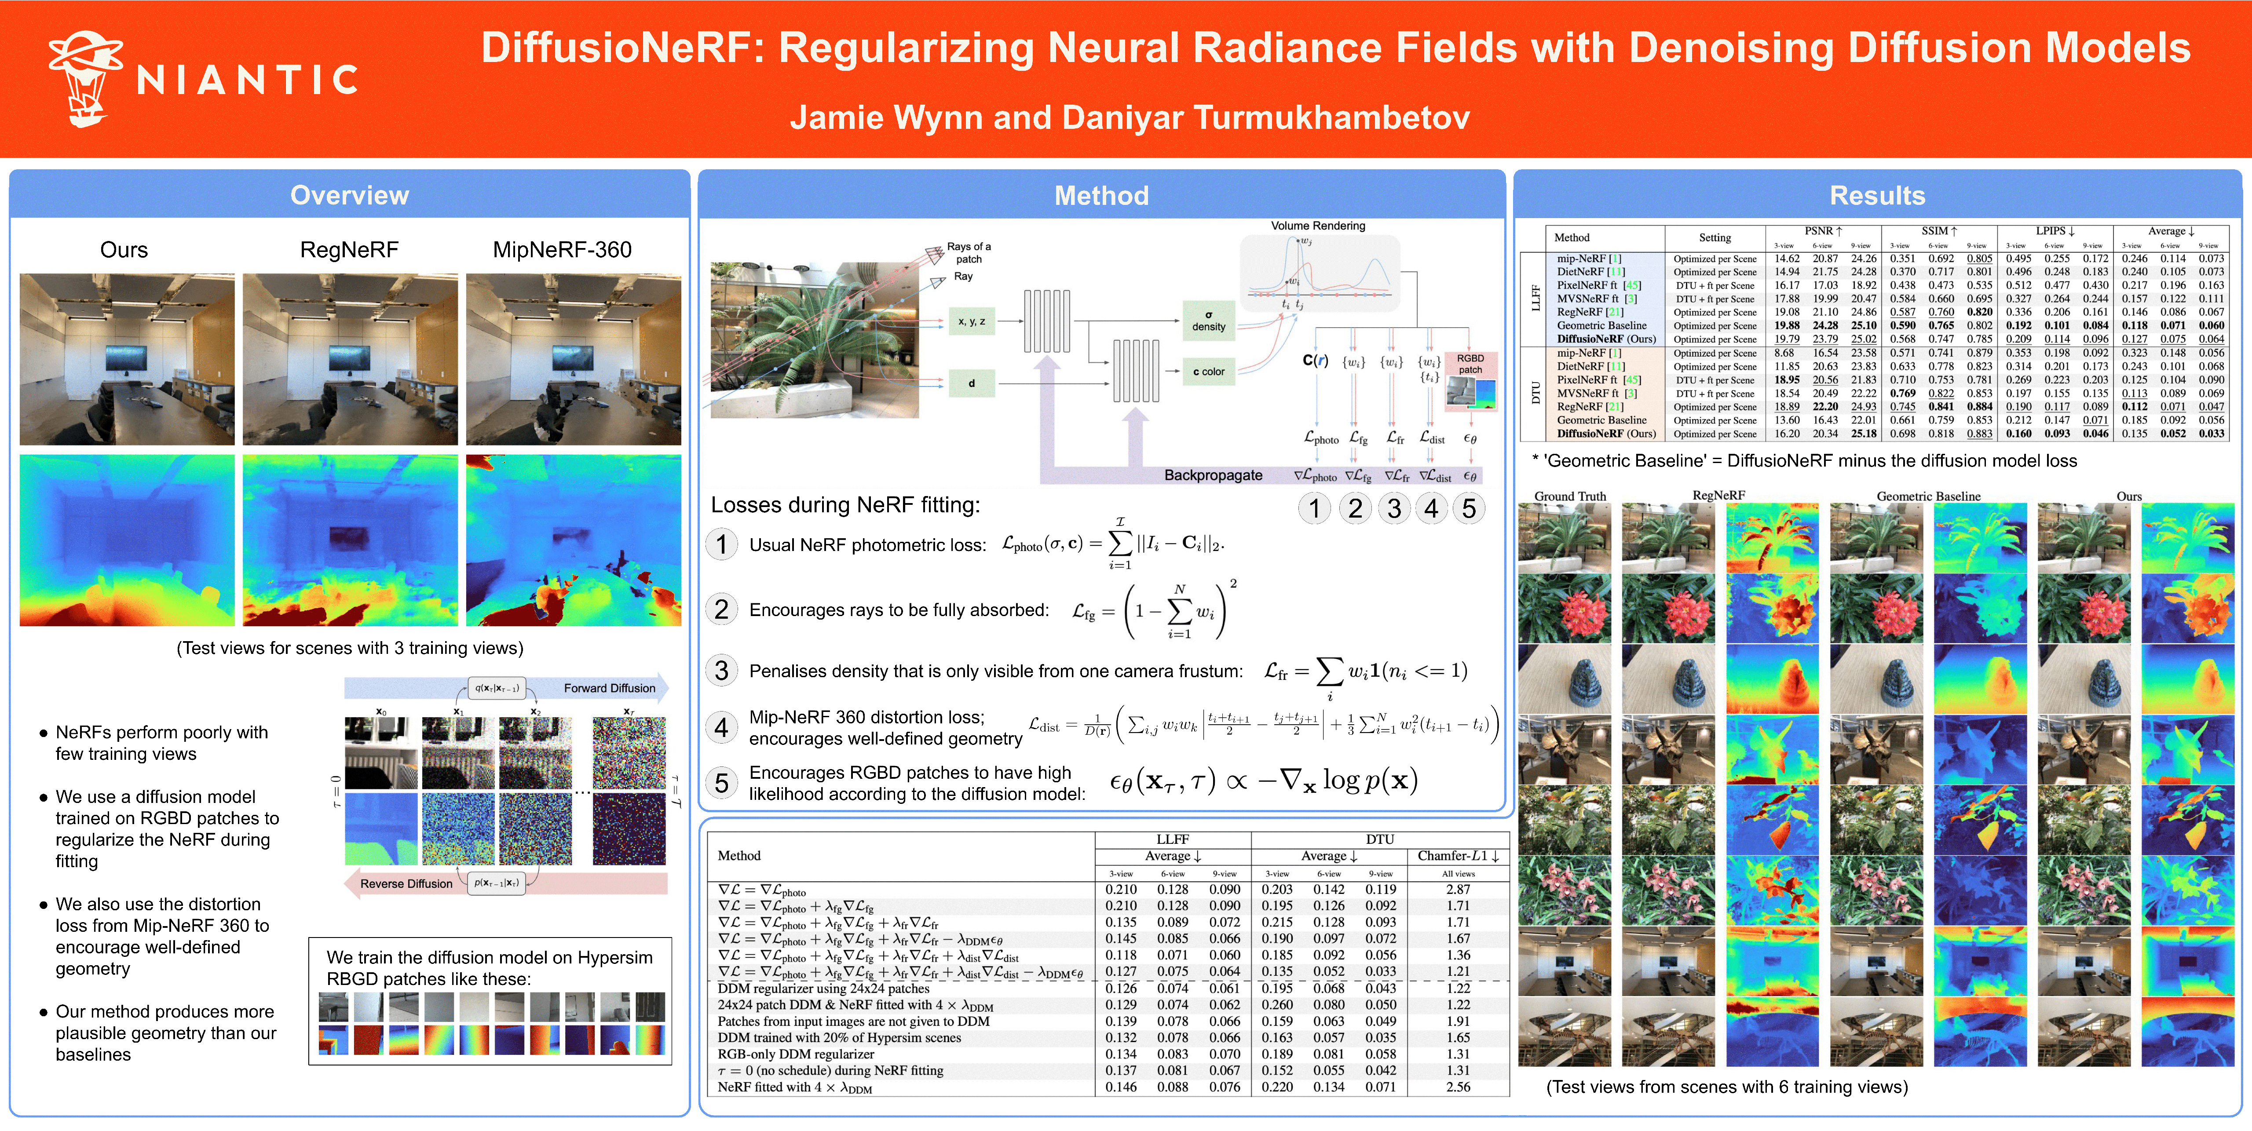Viewport: 2252px width, 1131px height.
Task: Click the green 'σ density' output box
Action: pyautogui.click(x=1208, y=321)
